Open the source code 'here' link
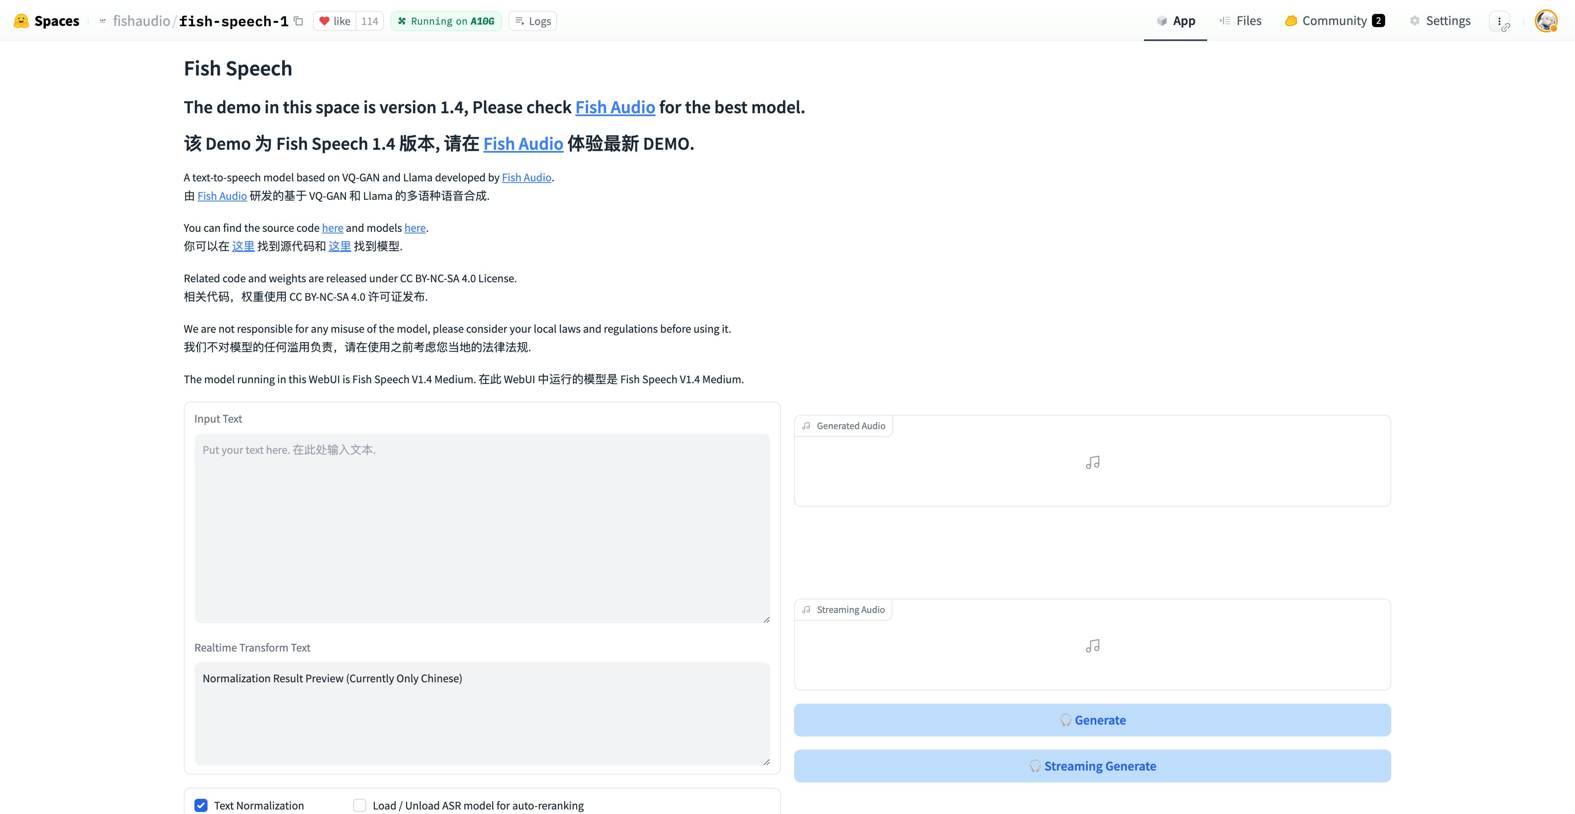Image resolution: width=1575 pixels, height=814 pixels. (333, 228)
